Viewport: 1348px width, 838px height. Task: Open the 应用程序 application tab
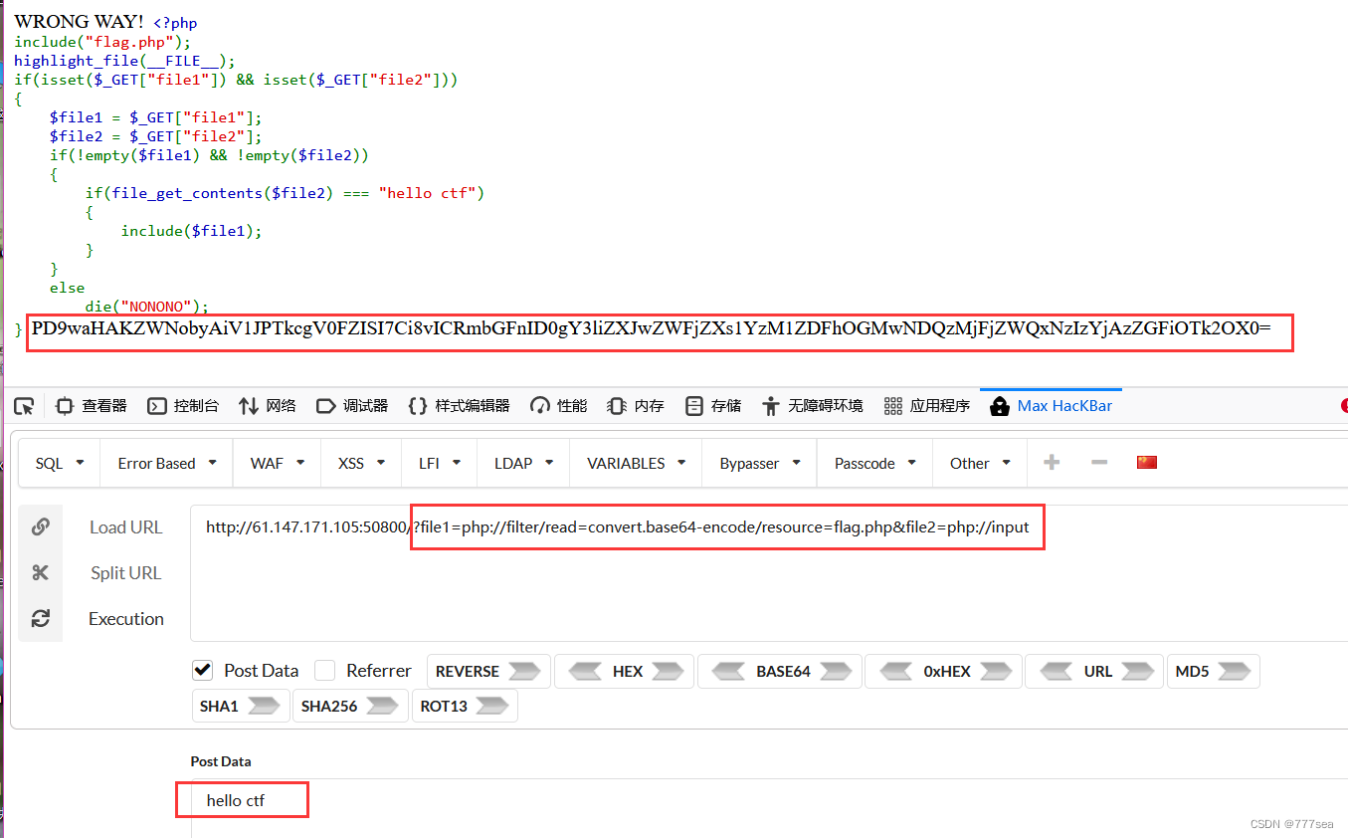[926, 406]
